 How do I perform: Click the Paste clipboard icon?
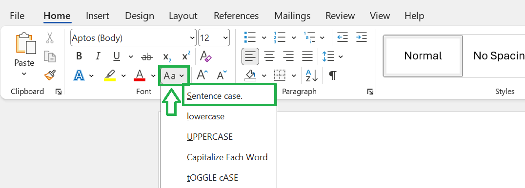click(x=26, y=43)
